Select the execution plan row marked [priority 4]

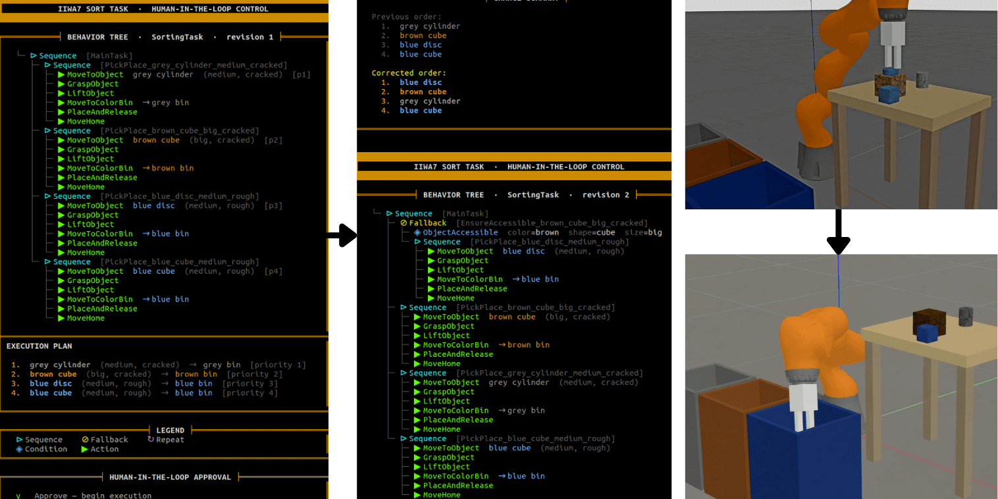(144, 393)
